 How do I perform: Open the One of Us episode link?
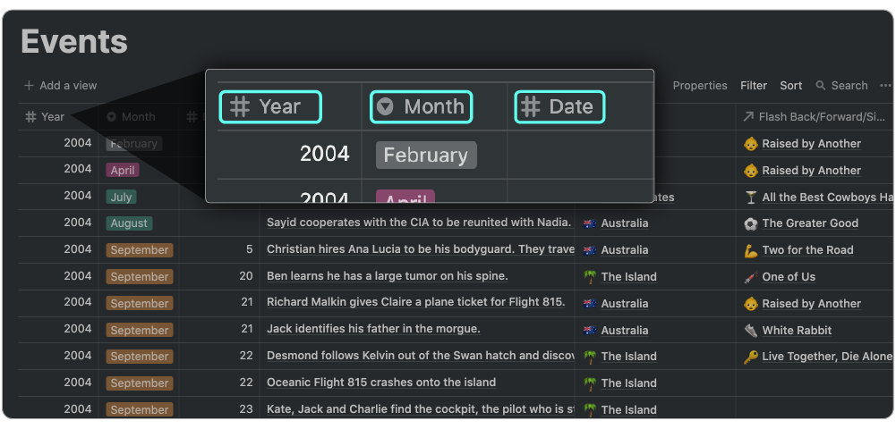[x=789, y=277]
